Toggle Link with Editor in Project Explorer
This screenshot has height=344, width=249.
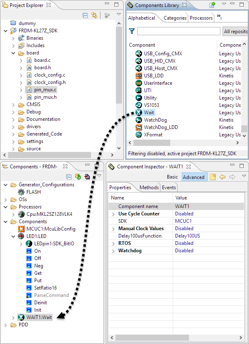coord(94,15)
